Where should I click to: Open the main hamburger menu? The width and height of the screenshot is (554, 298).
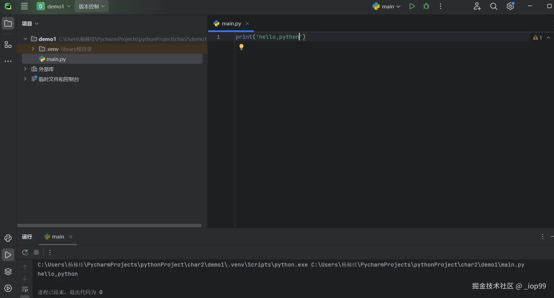coord(24,6)
